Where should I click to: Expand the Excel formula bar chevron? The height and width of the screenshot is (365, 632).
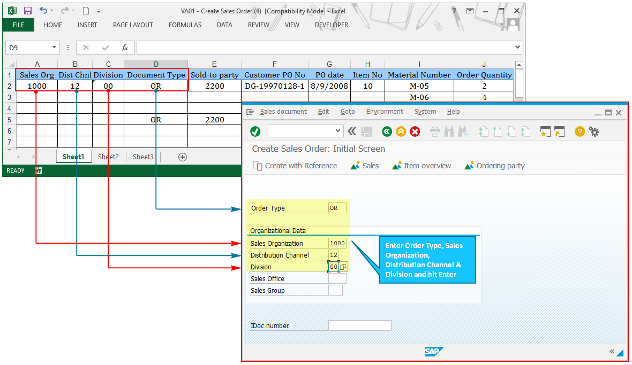pos(517,48)
